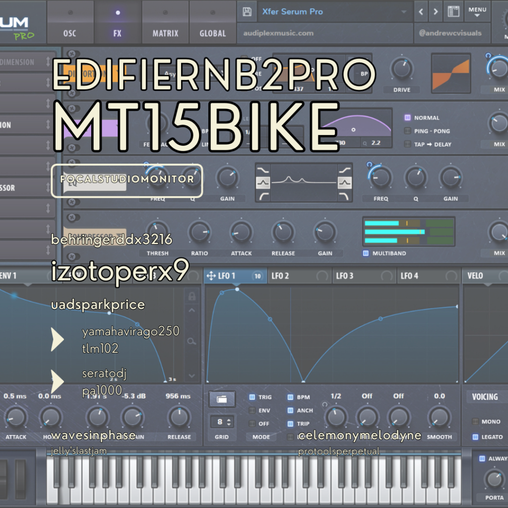Click the reorder arrows on the SSOR rack row
Image resolution: width=508 pixels, height=508 pixels.
(x=48, y=187)
